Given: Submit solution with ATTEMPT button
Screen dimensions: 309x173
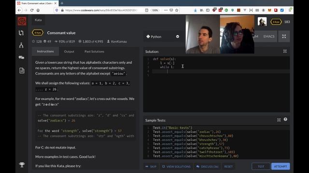Looking at the screenshot, I should 281,166.
